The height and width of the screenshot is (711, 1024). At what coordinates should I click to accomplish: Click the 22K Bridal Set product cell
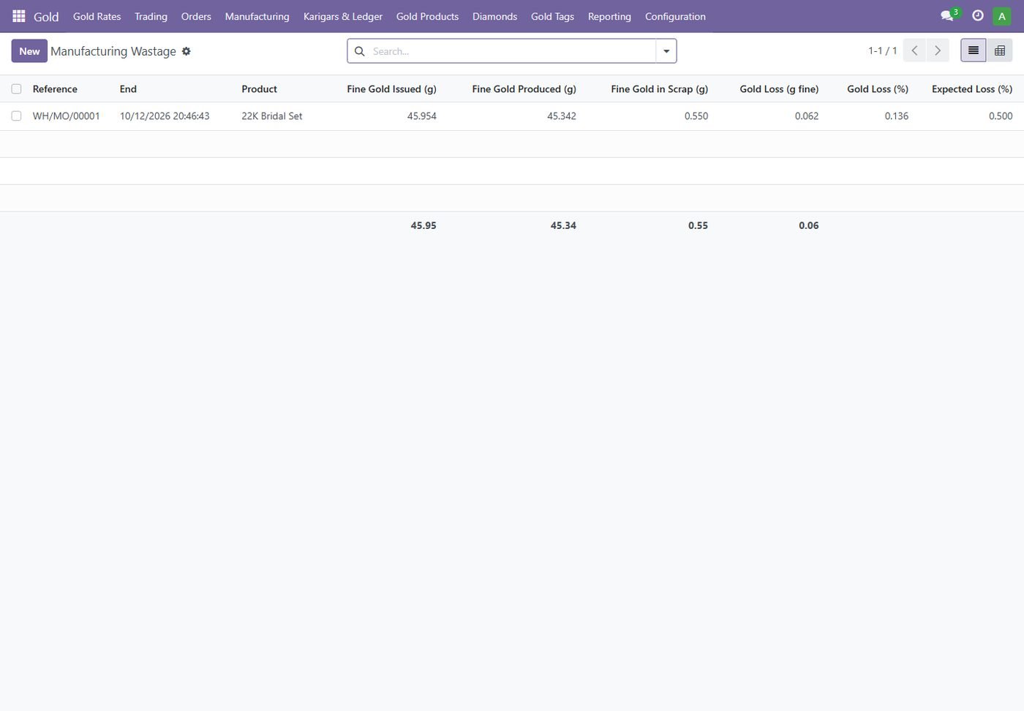[x=272, y=116]
